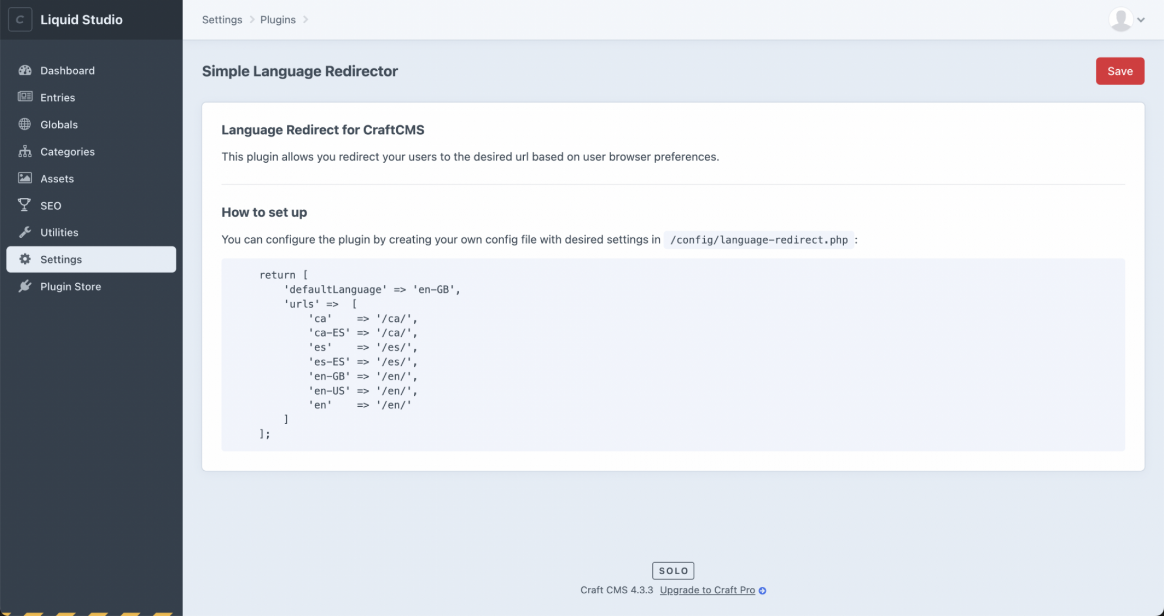Open the Dashboard from the sidebar
The image size is (1164, 616).
(67, 70)
